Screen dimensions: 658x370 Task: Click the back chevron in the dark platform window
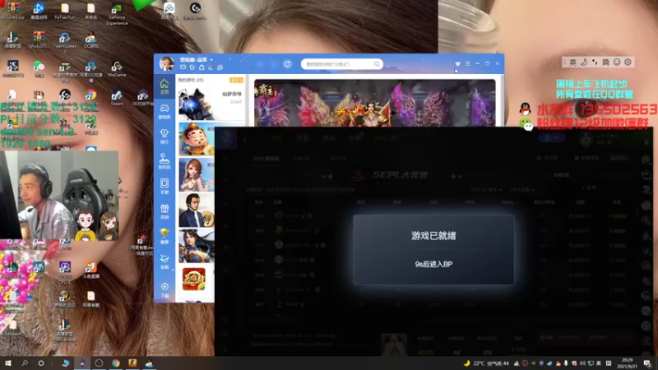pyautogui.click(x=245, y=138)
